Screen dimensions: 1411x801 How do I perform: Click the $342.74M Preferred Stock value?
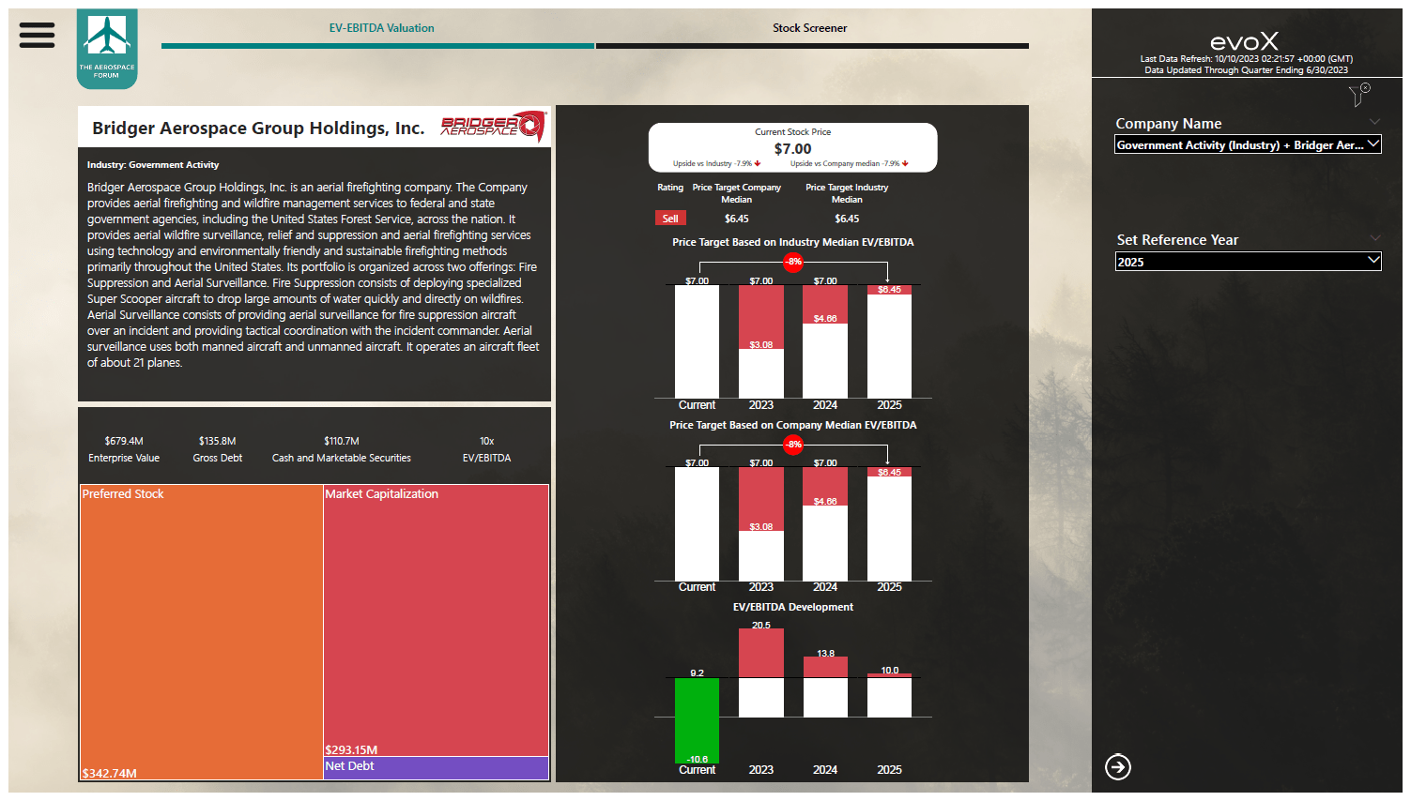110,773
